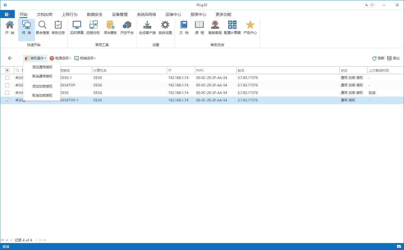This screenshot has width=404, height=250.
Task: Switch to 数据安全 ribbon tab
Action: tap(95, 14)
